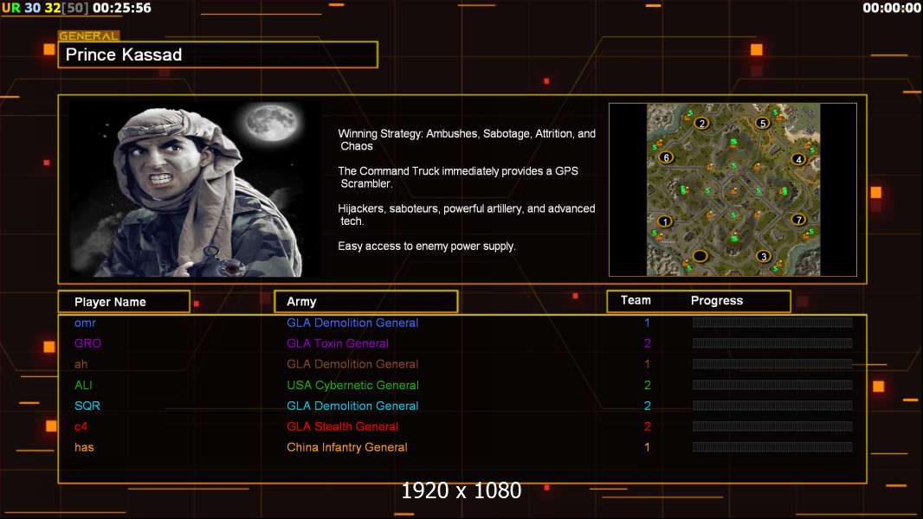Pick start position marker 7 on minimap
This screenshot has height=519, width=923.
[798, 220]
